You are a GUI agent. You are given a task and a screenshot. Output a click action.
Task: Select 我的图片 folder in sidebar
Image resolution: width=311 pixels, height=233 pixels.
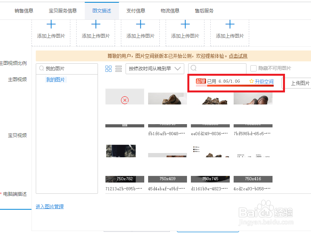click(x=57, y=80)
